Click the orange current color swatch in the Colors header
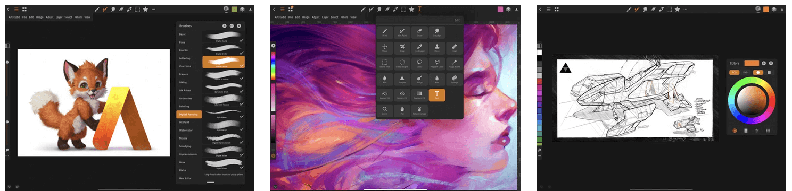The image size is (792, 191). coord(752,63)
